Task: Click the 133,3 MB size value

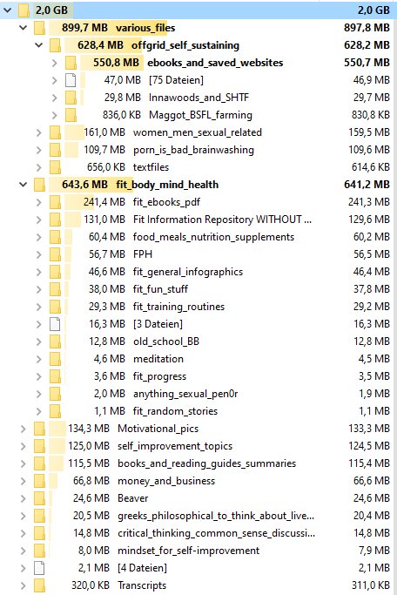Action: [369, 429]
